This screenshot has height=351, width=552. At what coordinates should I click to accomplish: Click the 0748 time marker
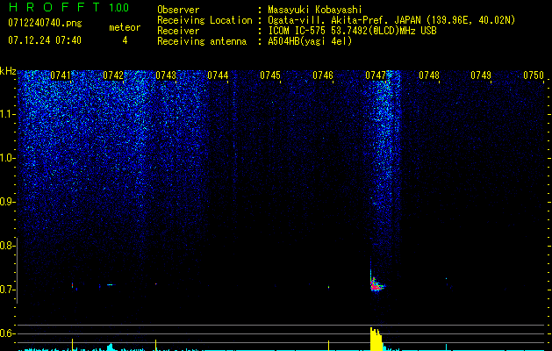[x=429, y=75]
